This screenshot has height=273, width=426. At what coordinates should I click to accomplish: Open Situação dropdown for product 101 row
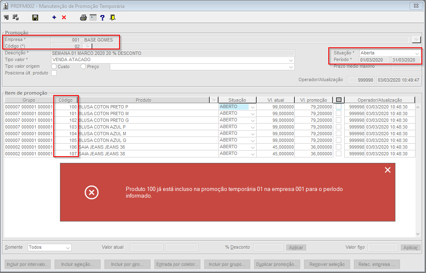coord(253,114)
